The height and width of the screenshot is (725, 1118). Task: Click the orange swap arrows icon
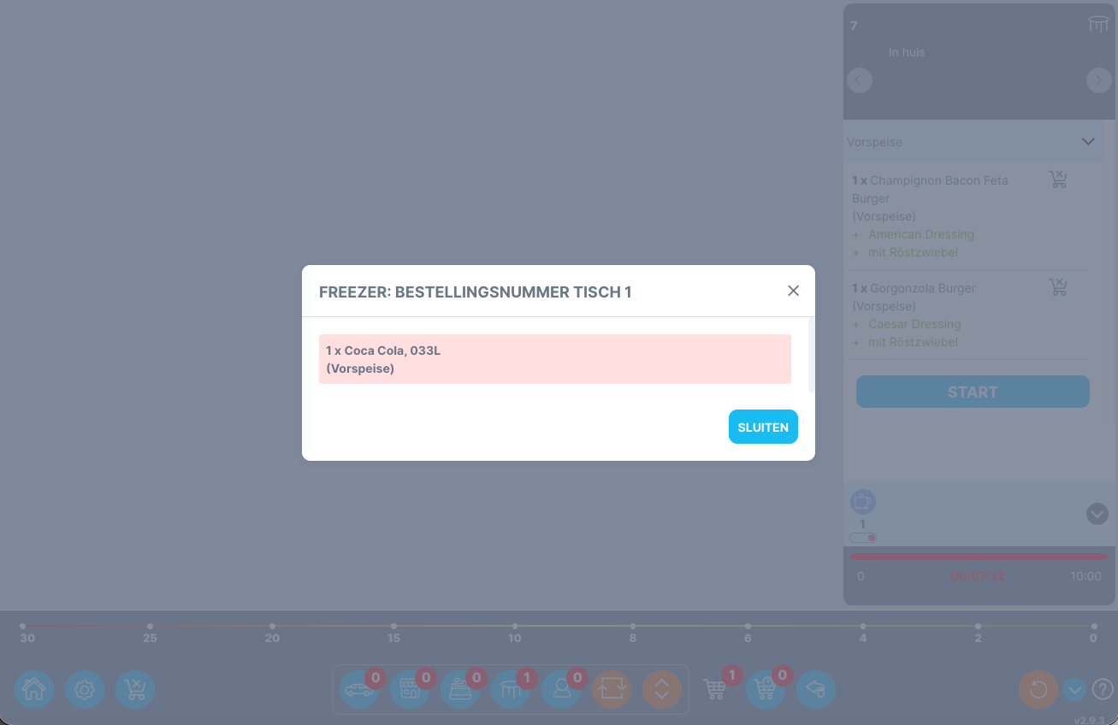click(x=612, y=689)
